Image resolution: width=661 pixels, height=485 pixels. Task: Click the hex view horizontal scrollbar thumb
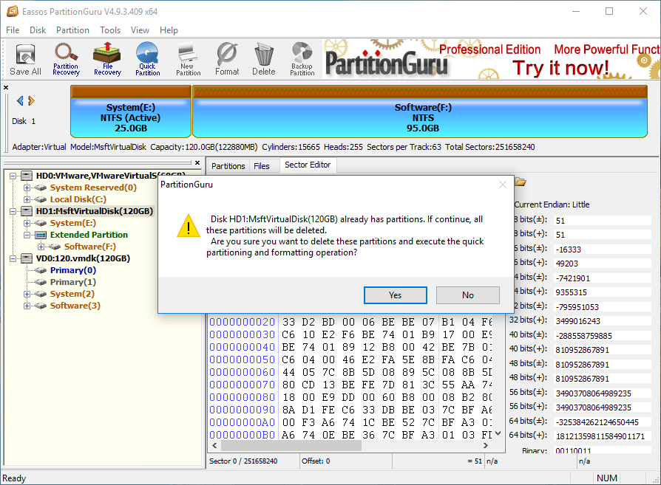(x=291, y=445)
